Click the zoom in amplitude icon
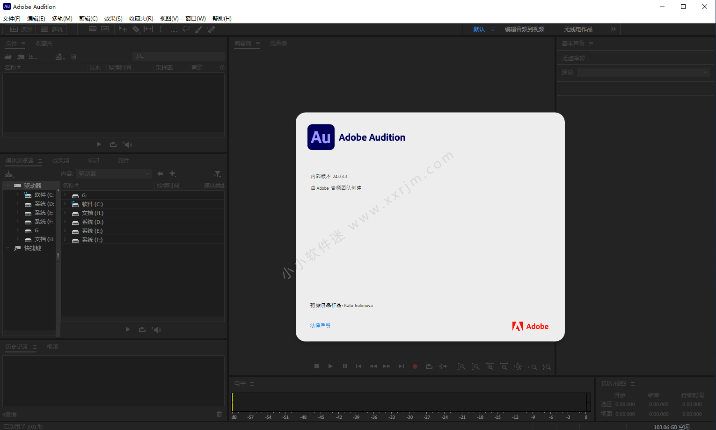The height and width of the screenshot is (430, 716). (461, 367)
